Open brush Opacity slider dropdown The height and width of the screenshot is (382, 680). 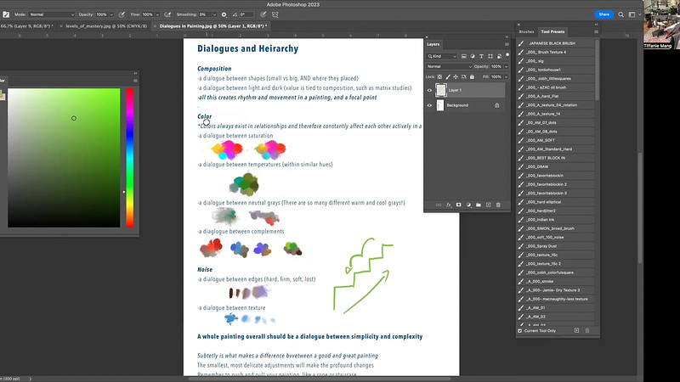tap(111, 14)
